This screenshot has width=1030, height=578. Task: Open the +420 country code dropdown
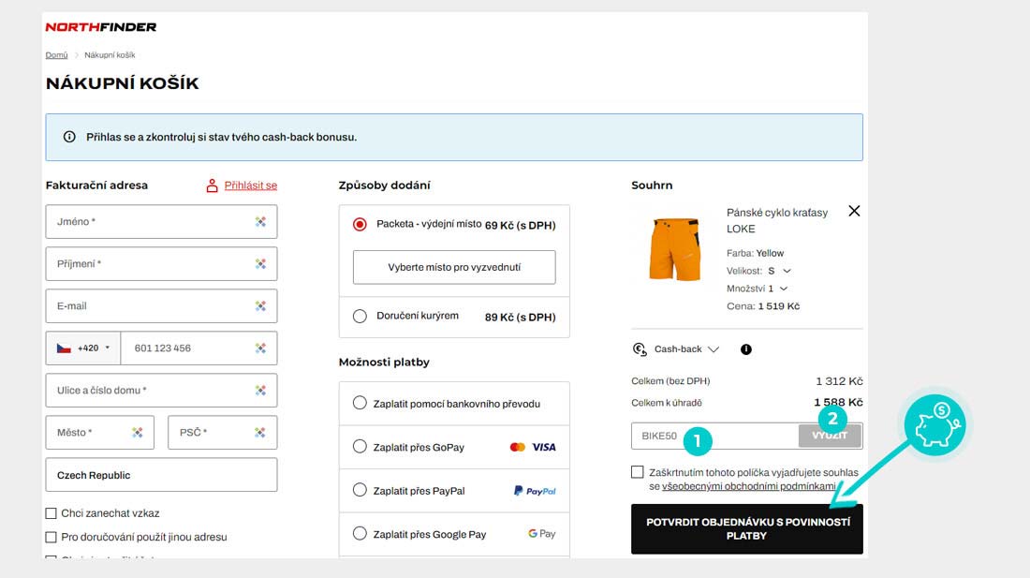tap(83, 348)
